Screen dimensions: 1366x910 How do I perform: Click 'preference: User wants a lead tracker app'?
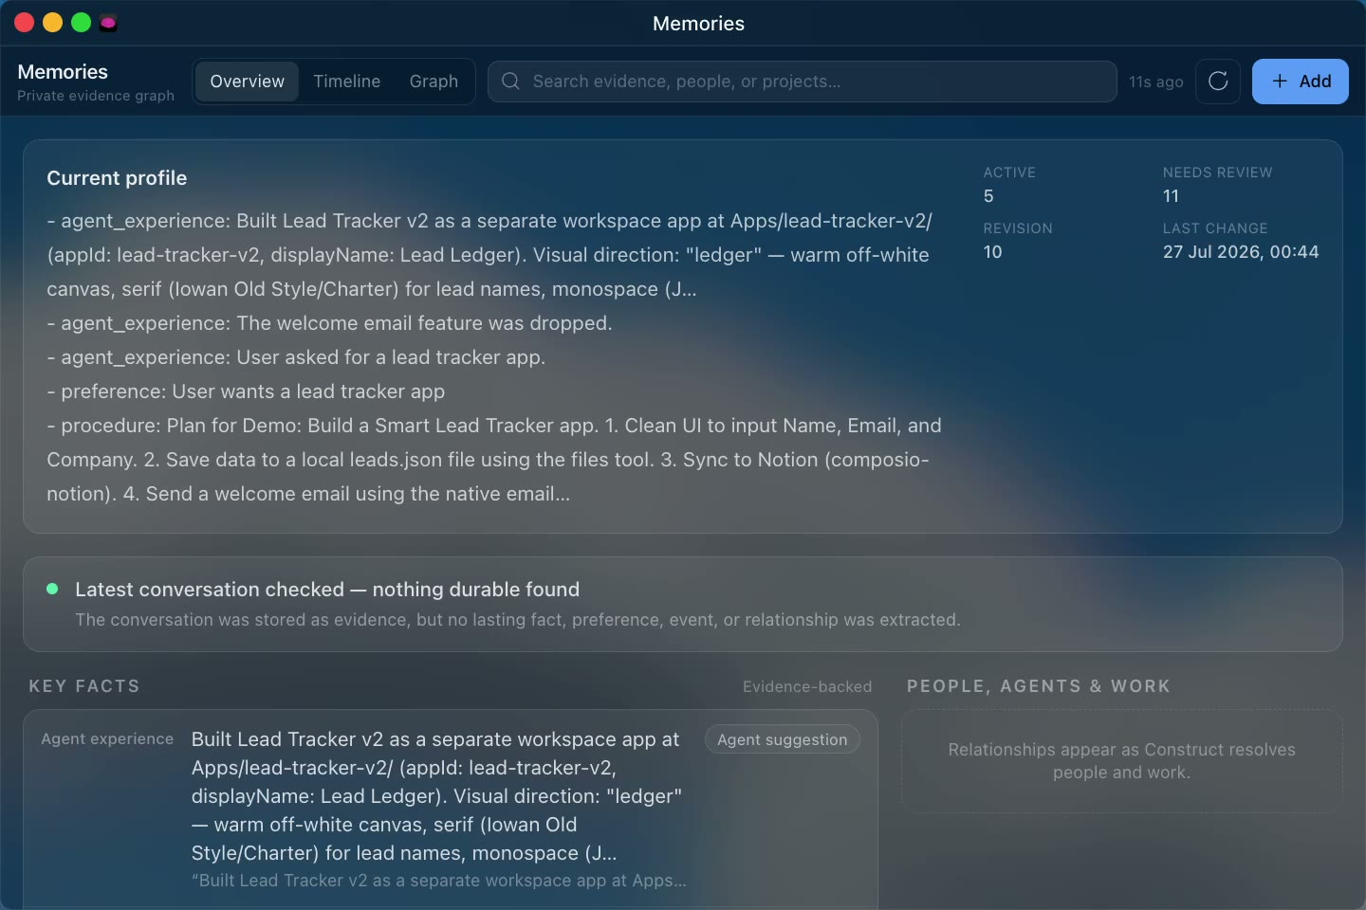246,391
